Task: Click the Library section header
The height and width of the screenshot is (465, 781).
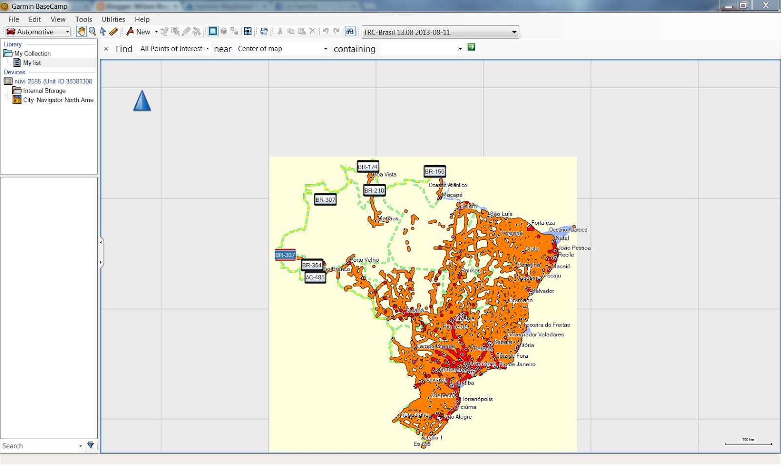Action: coord(13,44)
